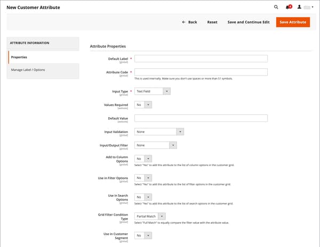Click the New Customer Attribute page title
This screenshot has height=247, width=320.
tap(33, 7)
